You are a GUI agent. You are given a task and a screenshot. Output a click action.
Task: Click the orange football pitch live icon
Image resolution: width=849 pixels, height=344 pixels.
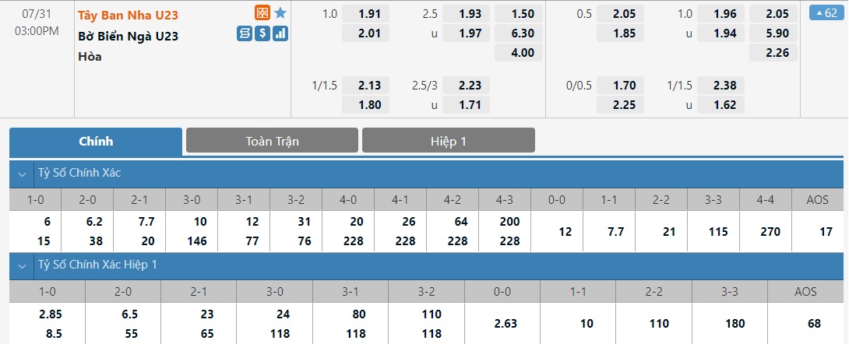[x=262, y=13]
